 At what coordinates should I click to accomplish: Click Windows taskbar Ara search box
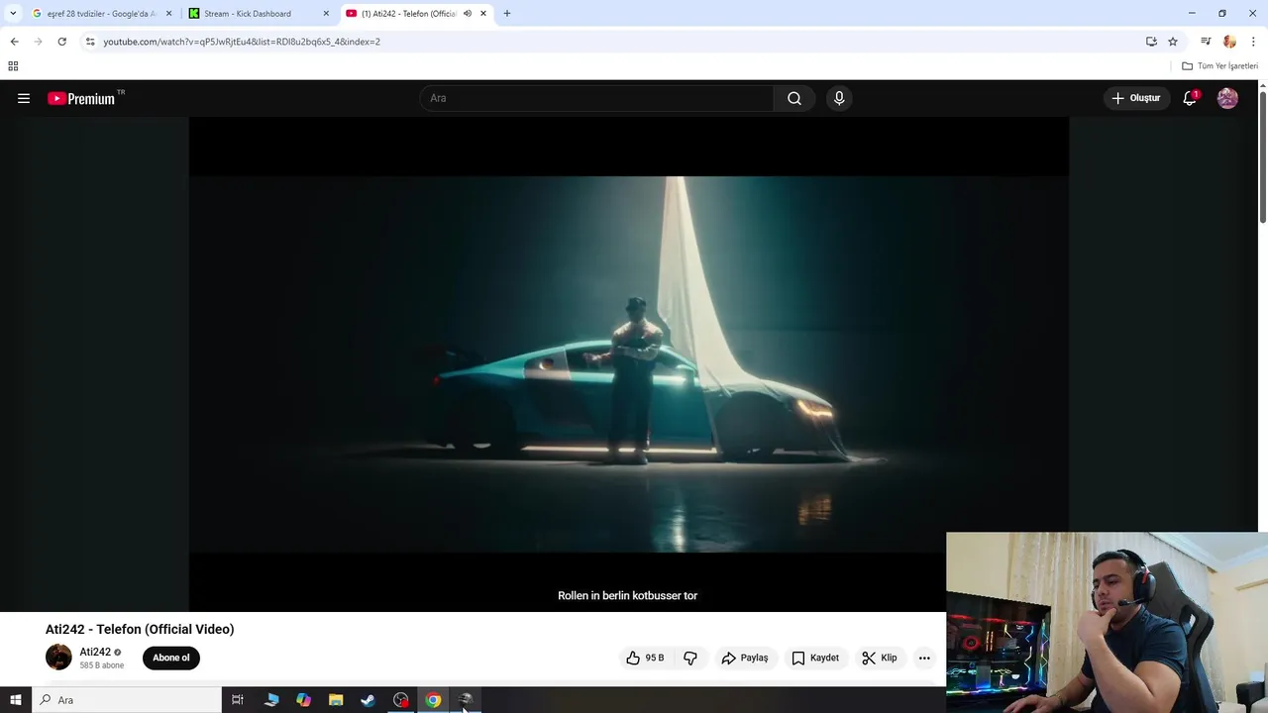pos(127,700)
